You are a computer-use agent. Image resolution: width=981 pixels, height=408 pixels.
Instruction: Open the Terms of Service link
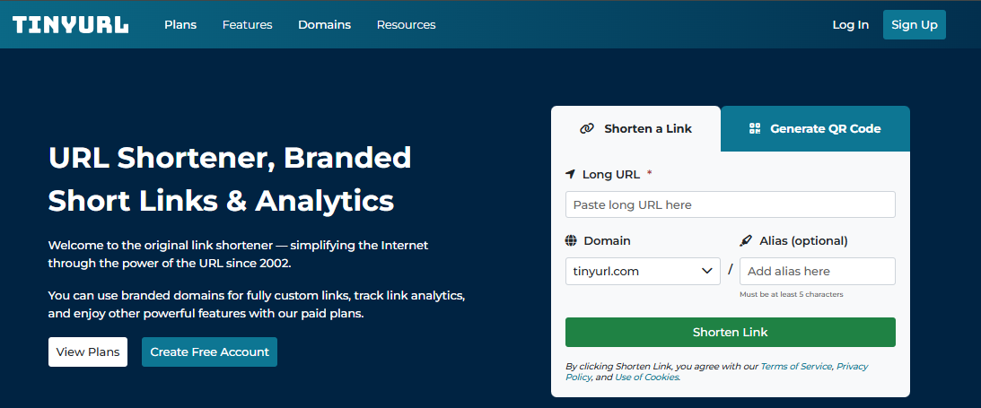point(796,366)
